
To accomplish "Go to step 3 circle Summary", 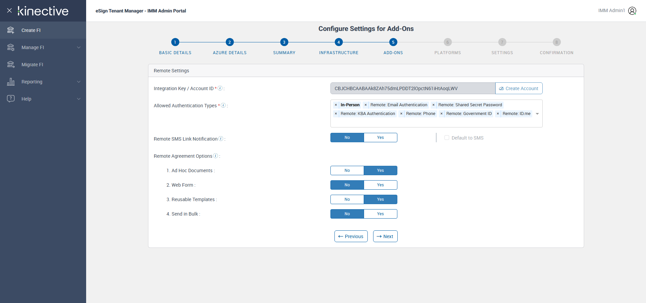I will (x=284, y=42).
